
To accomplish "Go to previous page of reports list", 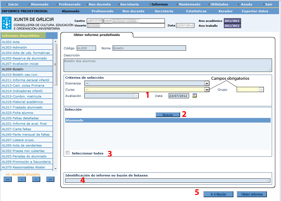I will 21,179.
